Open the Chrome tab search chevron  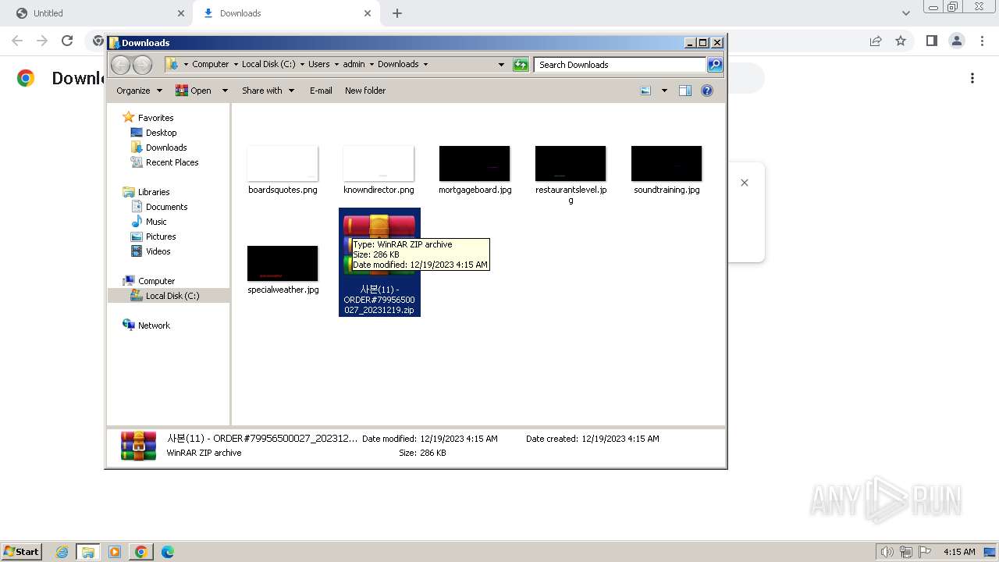906,13
